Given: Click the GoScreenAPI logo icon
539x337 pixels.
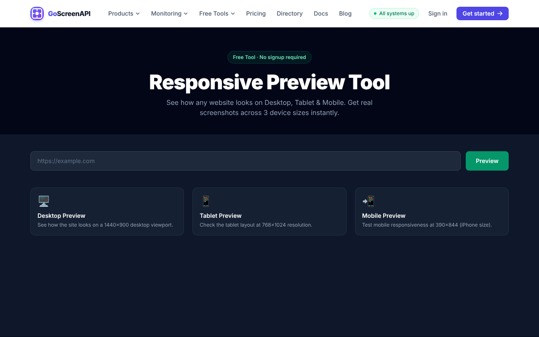Looking at the screenshot, I should (x=37, y=13).
